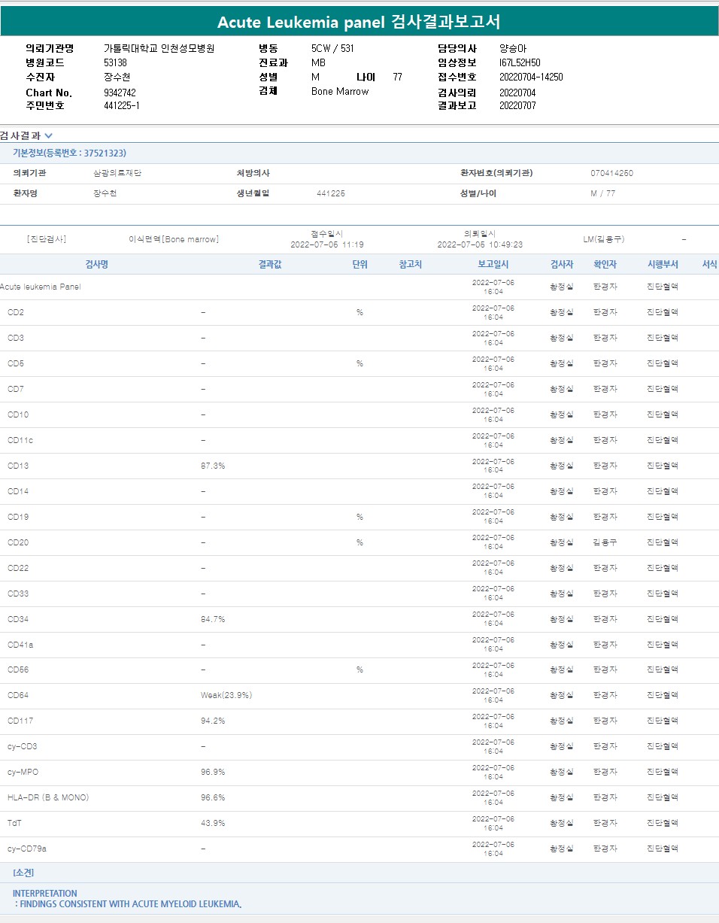Screen dimensions: 719x923
Task: Select the cy-MPO row
Action: pos(23,772)
